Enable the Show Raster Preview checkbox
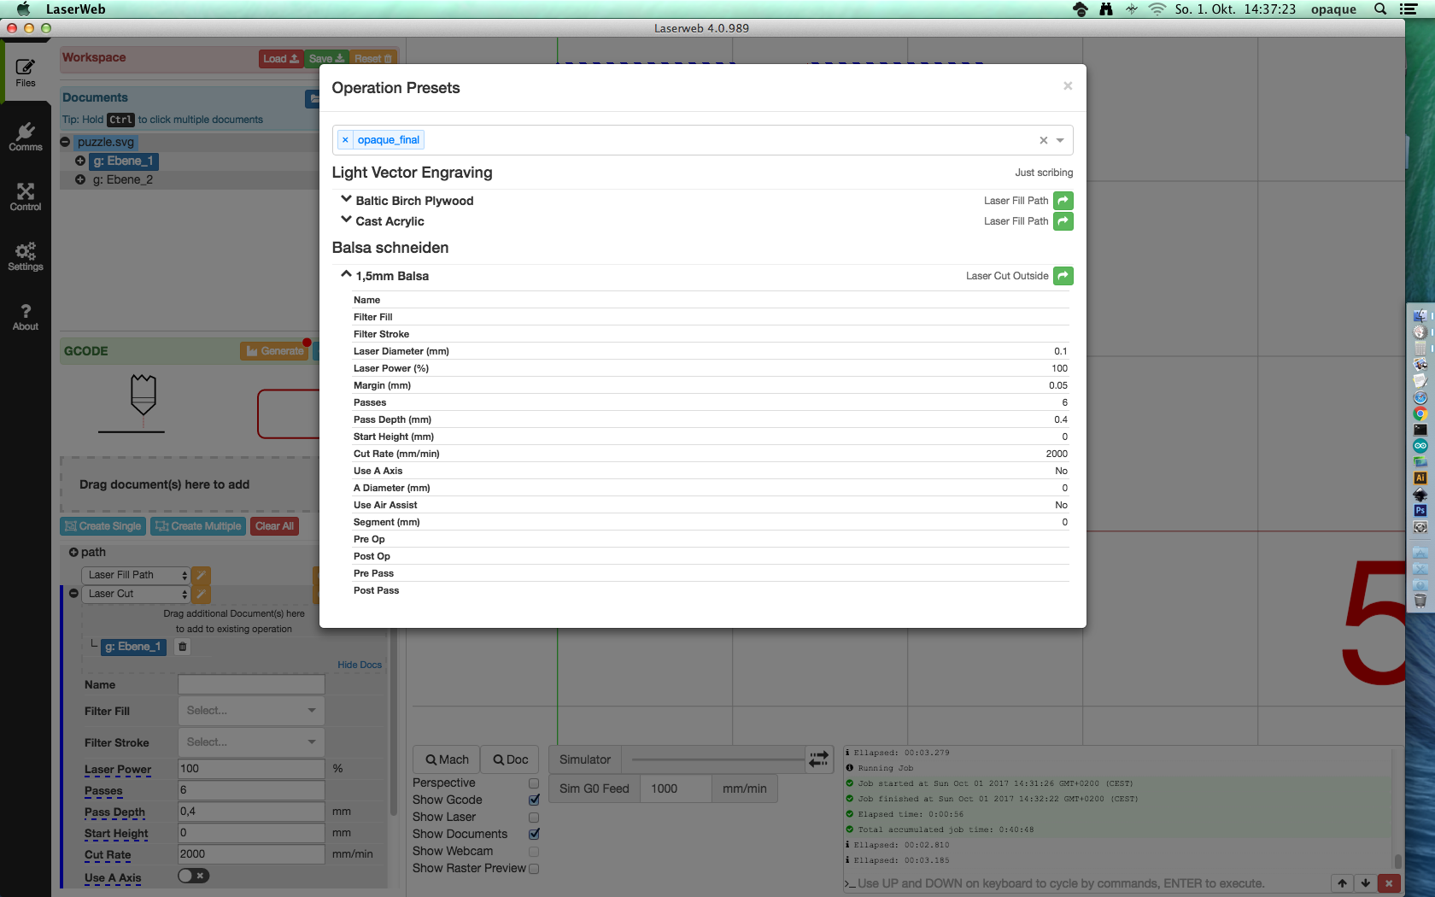 (x=534, y=869)
